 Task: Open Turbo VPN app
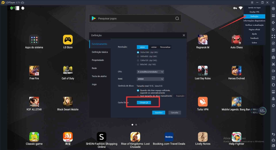[203, 102]
